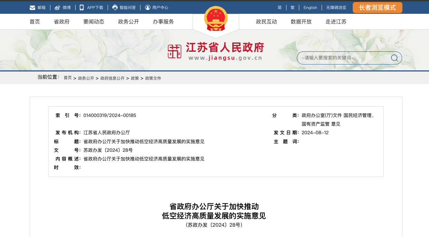The height and width of the screenshot is (237, 429).
Task: Open the Weibo icon link
Action: click(57, 8)
